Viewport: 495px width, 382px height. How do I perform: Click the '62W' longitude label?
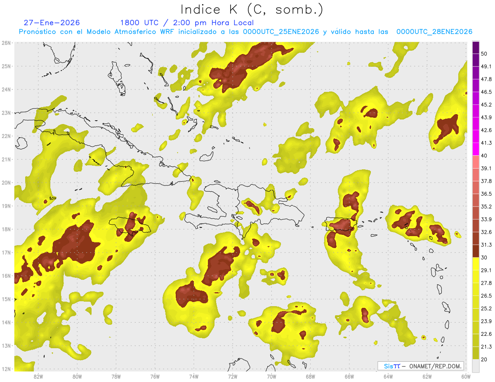click(427, 376)
